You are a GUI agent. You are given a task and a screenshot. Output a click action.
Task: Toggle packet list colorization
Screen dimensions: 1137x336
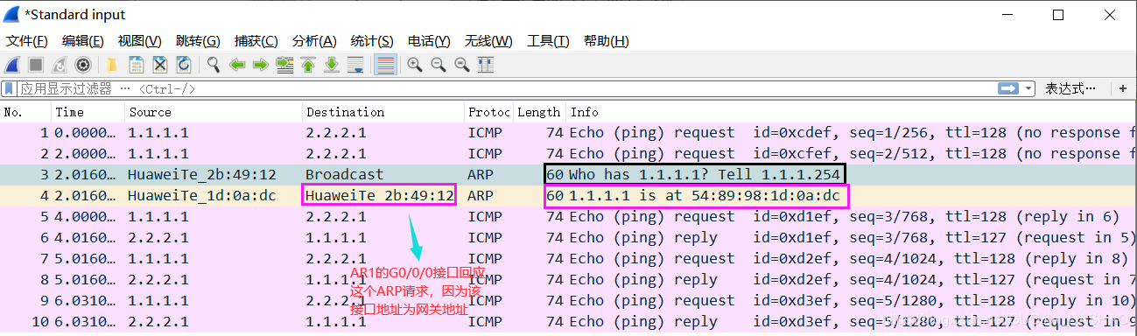(x=384, y=65)
